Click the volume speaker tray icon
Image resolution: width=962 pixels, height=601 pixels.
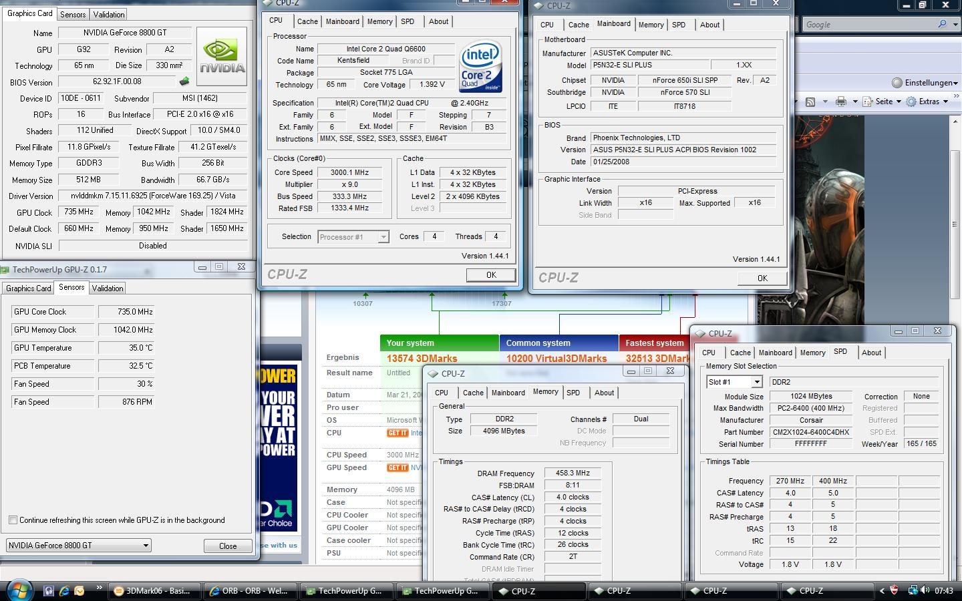[x=925, y=590]
